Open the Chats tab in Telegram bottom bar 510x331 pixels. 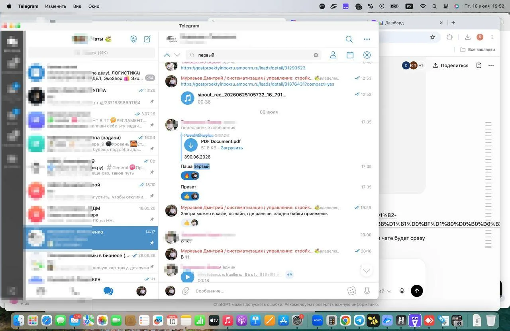[x=108, y=291]
